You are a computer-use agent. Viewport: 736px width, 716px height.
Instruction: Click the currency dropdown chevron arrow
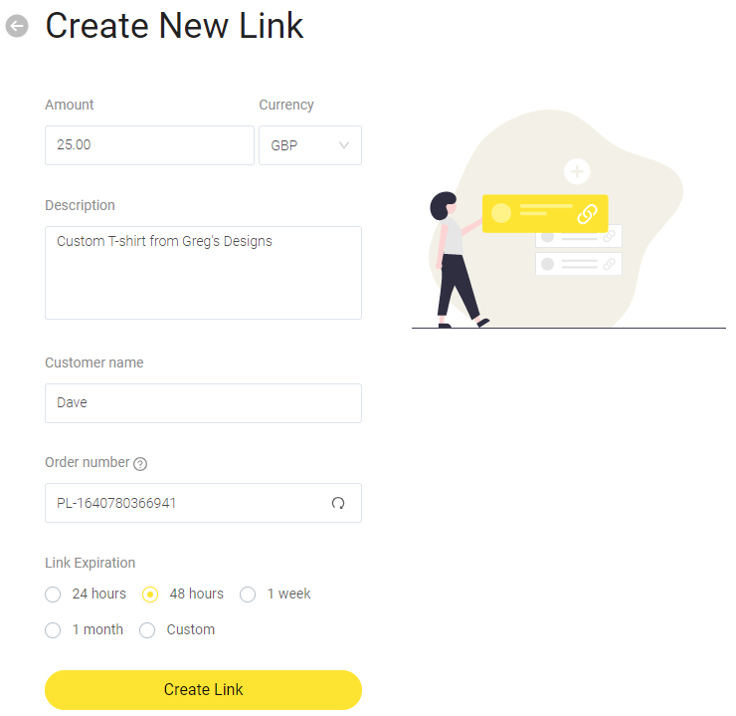344,145
